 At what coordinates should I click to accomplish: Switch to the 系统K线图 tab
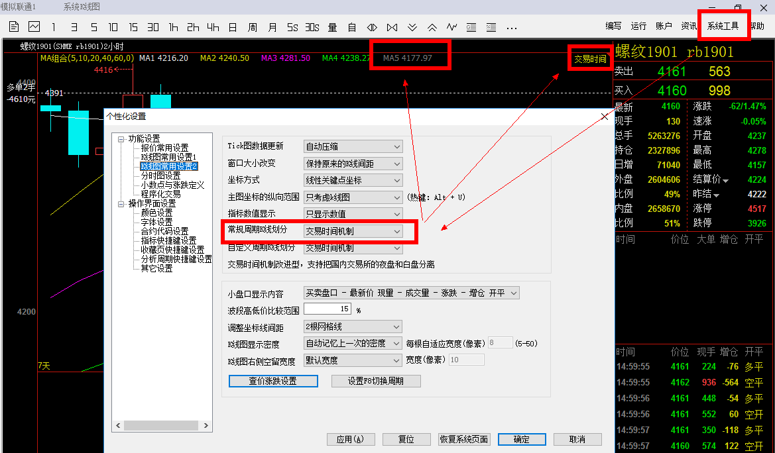pos(82,7)
